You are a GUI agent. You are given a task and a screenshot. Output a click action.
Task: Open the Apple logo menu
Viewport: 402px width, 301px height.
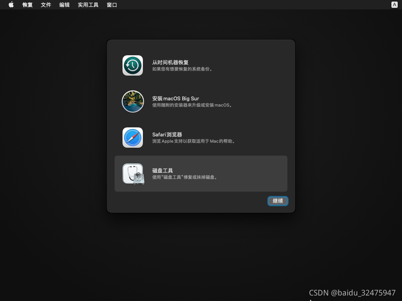[x=11, y=5]
